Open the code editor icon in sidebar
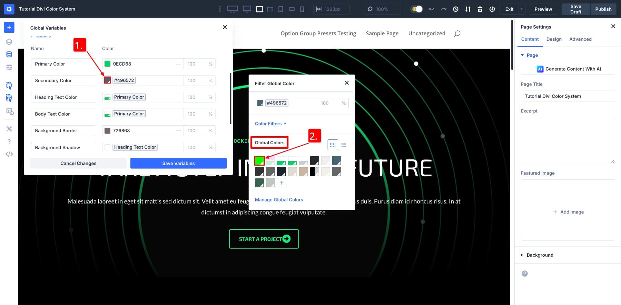The height and width of the screenshot is (305, 621). tap(9, 154)
